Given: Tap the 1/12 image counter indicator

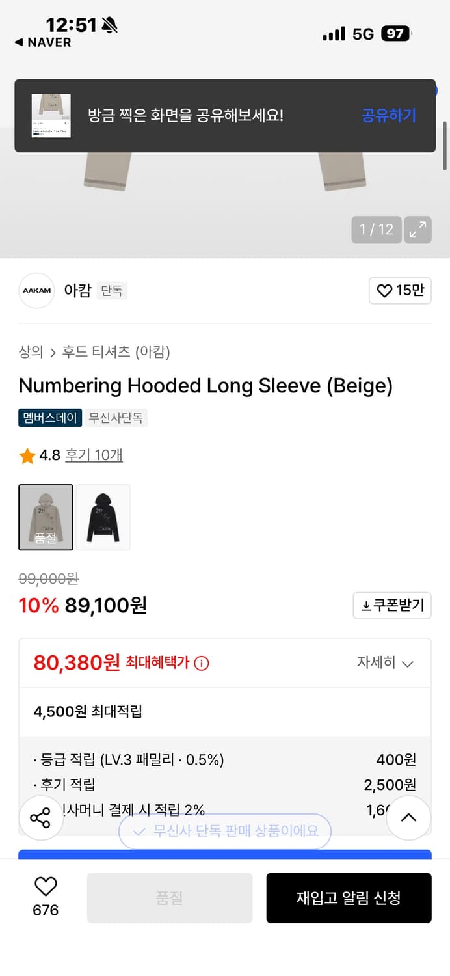Looking at the screenshot, I should pos(377,230).
